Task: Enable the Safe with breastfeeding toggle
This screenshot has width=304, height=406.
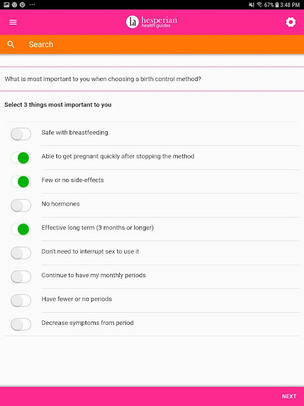Action: point(21,134)
